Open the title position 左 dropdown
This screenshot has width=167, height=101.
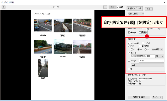click(x=160, y=56)
